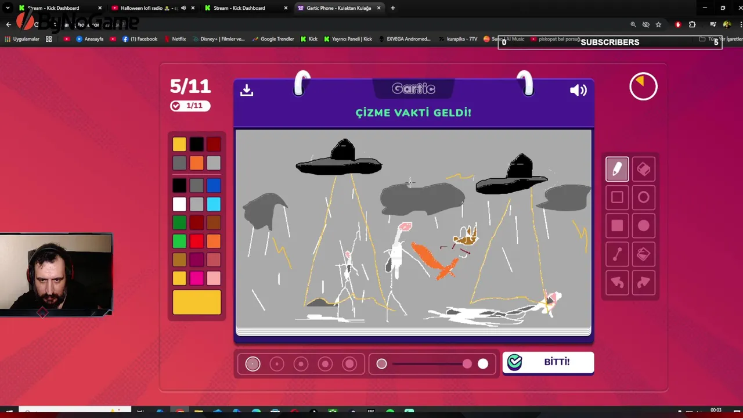The height and width of the screenshot is (418, 743).
Task: Switch to the third tab, Stream - Kick Dashboard
Action: click(x=246, y=8)
